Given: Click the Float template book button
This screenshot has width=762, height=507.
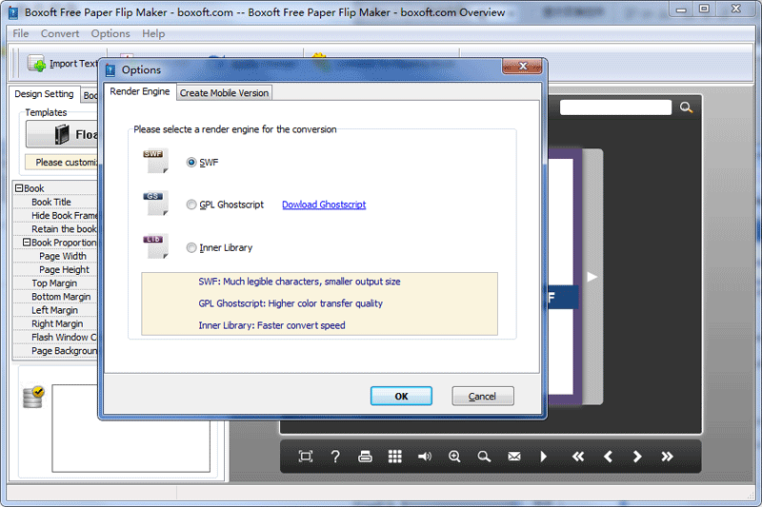Looking at the screenshot, I should pyautogui.click(x=62, y=134).
